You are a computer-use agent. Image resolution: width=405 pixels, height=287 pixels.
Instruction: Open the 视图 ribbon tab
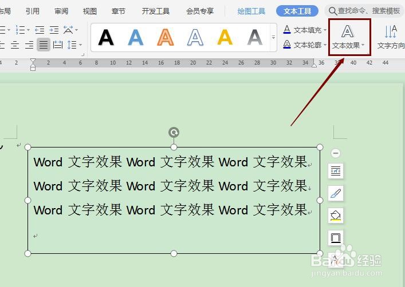(89, 11)
